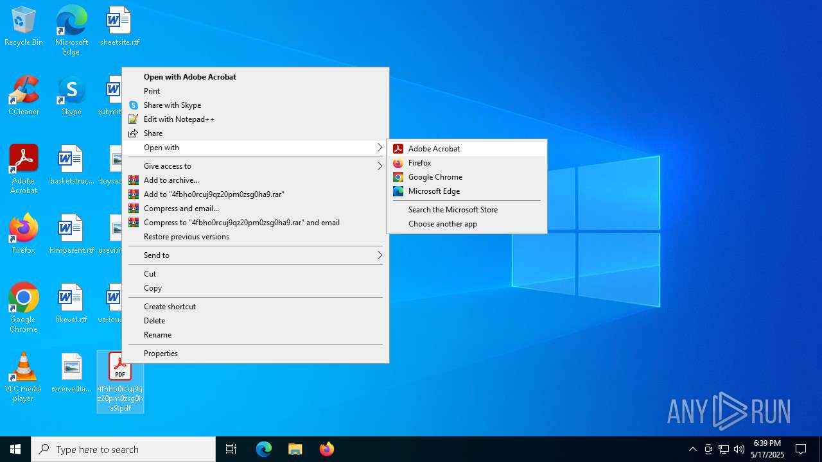Select Choose another app
The height and width of the screenshot is (462, 822).
pyautogui.click(x=467, y=224)
